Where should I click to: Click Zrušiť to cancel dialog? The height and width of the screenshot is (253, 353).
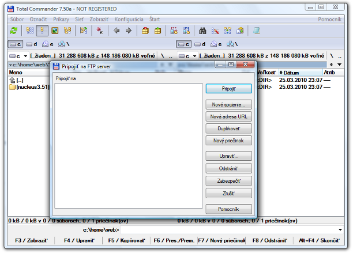[x=229, y=193]
